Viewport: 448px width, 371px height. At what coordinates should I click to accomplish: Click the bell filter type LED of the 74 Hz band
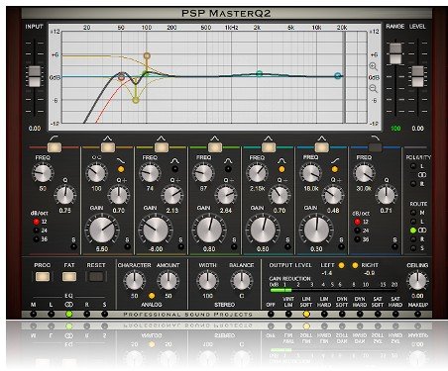174,169
